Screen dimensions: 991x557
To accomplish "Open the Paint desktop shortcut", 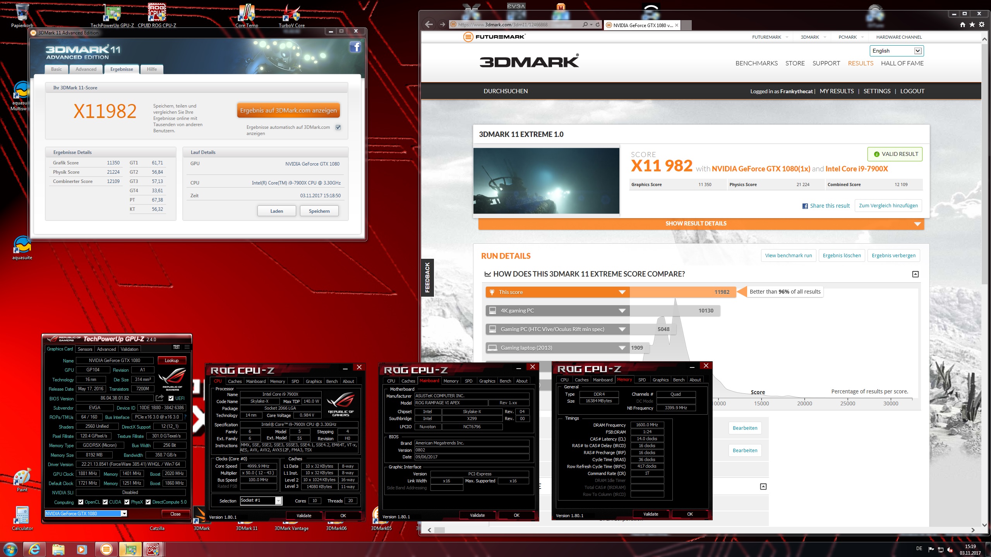I will 22,480.
